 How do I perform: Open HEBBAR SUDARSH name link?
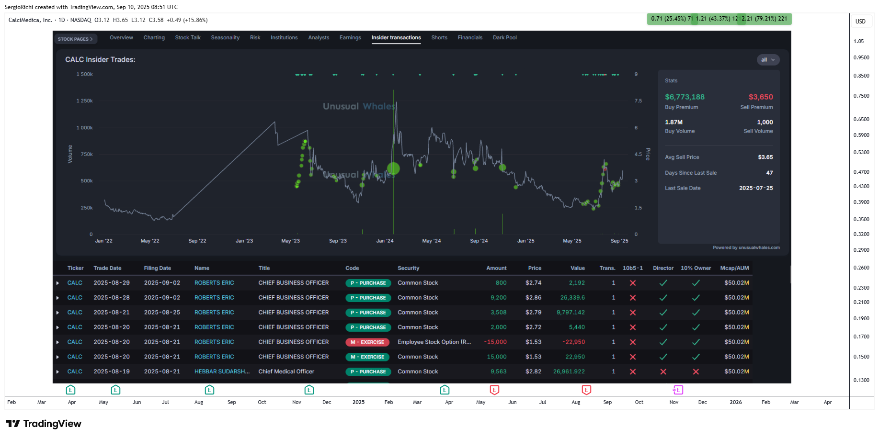pyautogui.click(x=222, y=371)
